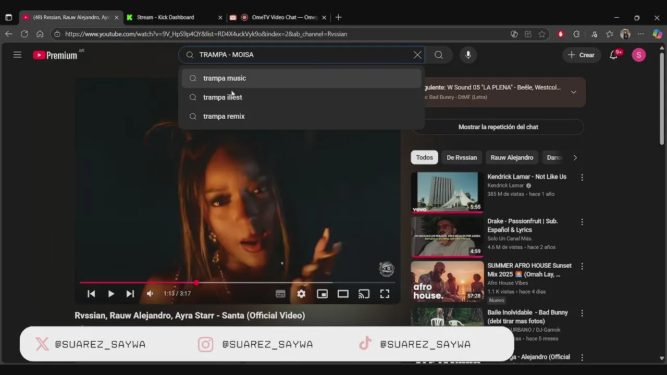Reload the current page
This screenshot has width=667, height=375.
(x=24, y=34)
